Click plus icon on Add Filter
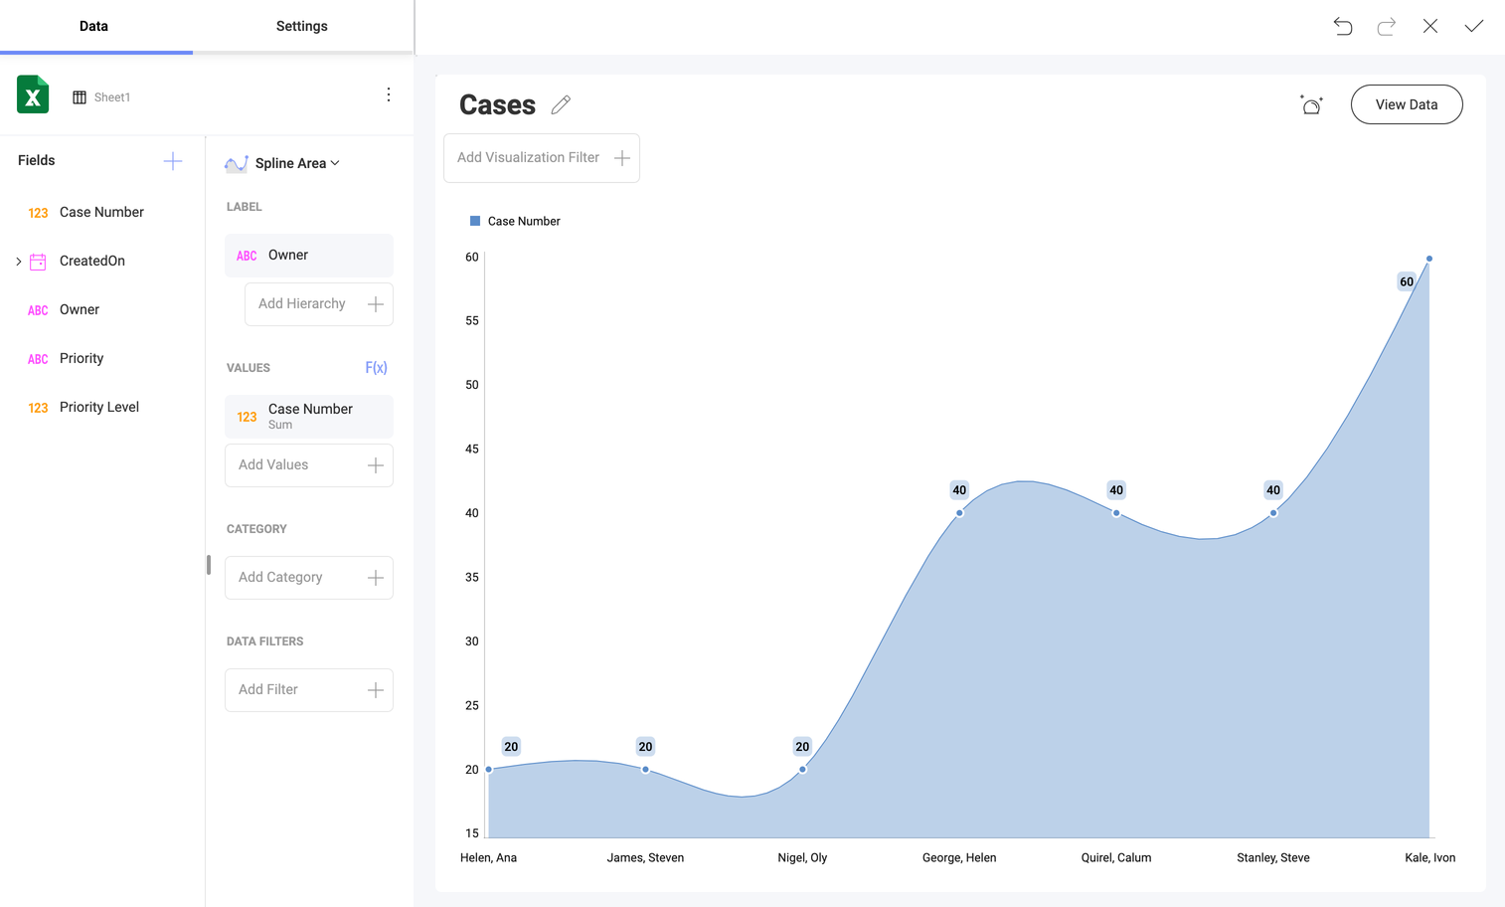 click(x=376, y=690)
